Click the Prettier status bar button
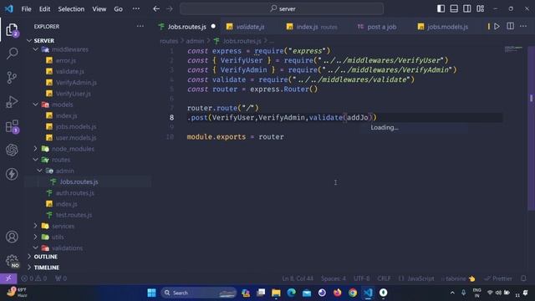 point(498,278)
